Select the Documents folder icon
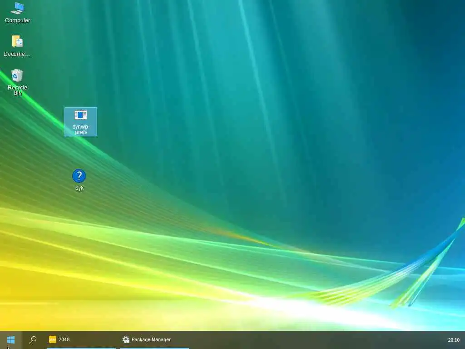The height and width of the screenshot is (349, 465). click(x=17, y=46)
